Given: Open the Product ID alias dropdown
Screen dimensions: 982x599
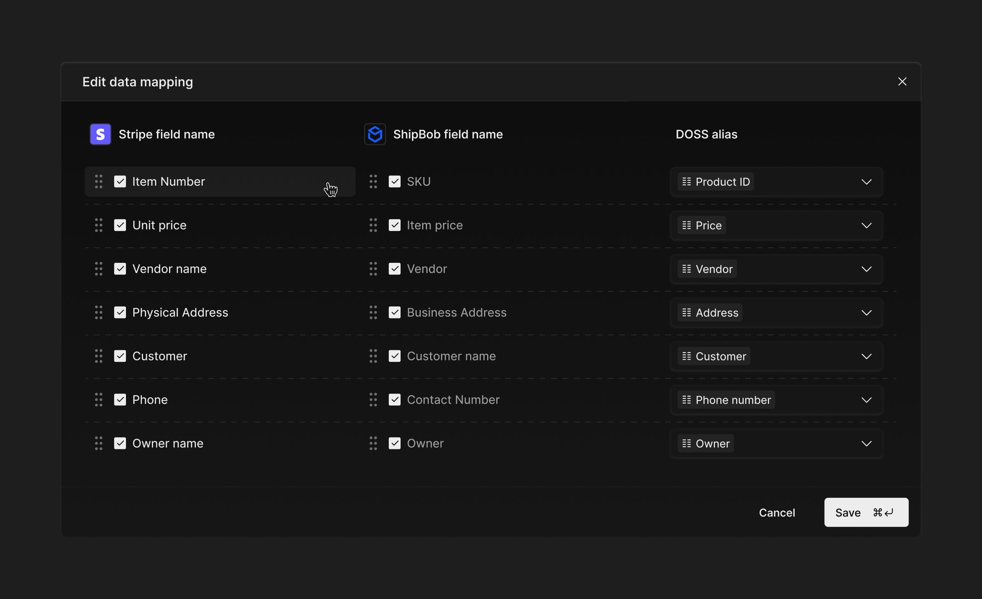Looking at the screenshot, I should [867, 182].
